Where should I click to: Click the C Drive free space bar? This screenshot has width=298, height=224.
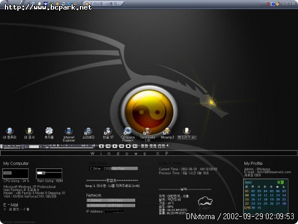(x=113, y=168)
